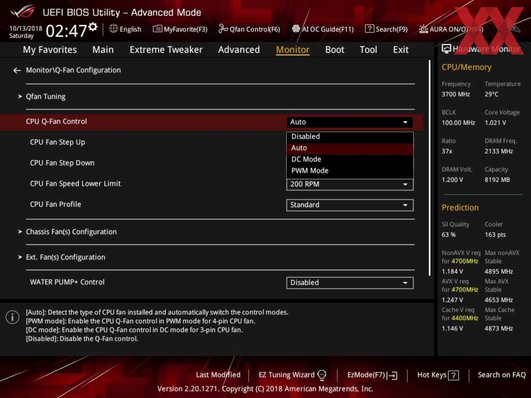Click Hot Keys question mark box
Viewport: 531px width, 398px height.
click(x=453, y=375)
